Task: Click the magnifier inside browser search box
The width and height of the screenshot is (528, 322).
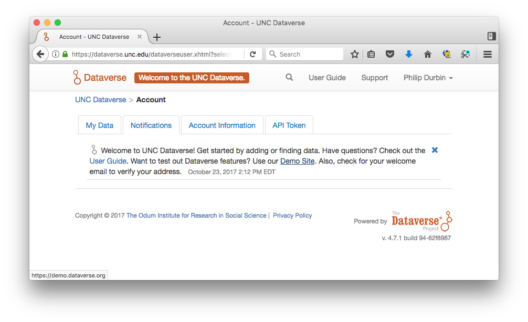Action: [273, 54]
